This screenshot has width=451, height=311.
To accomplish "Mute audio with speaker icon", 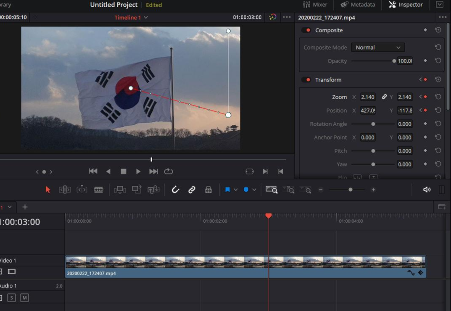I will [x=427, y=190].
